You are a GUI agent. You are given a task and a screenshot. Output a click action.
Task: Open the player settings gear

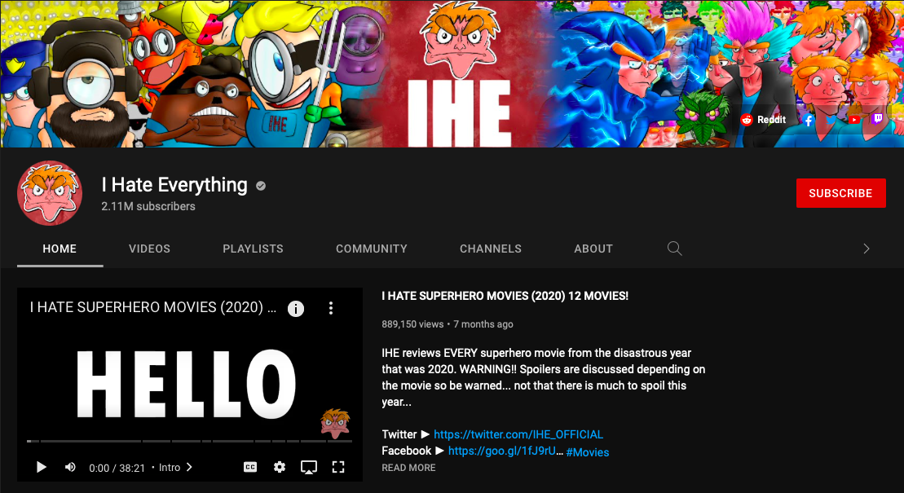280,467
